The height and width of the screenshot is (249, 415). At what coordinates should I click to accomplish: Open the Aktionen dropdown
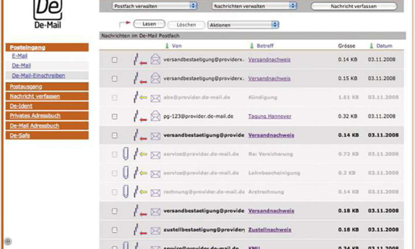(x=243, y=25)
